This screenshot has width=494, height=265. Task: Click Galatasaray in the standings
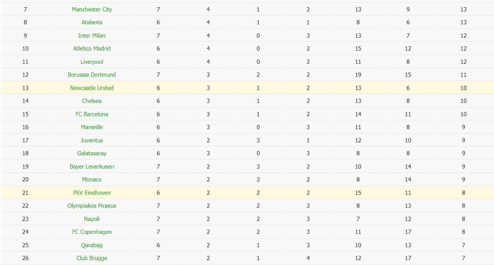point(92,153)
